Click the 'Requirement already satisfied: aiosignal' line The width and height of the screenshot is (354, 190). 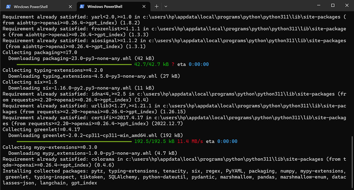174,43
